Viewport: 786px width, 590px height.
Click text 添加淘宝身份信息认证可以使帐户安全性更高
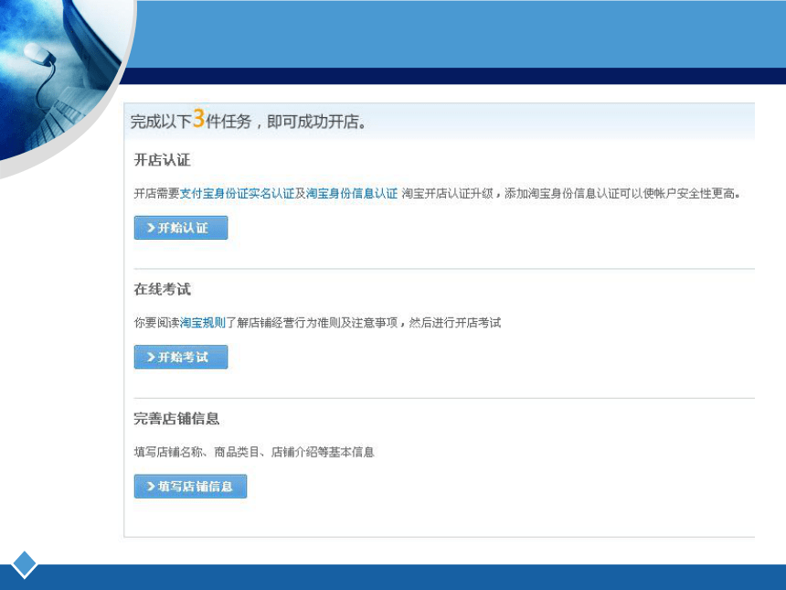click(620, 193)
